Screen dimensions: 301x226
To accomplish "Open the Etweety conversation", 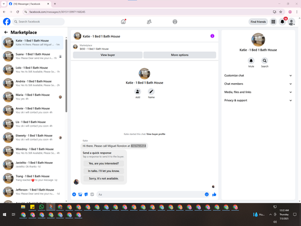I will click(x=33, y=137).
